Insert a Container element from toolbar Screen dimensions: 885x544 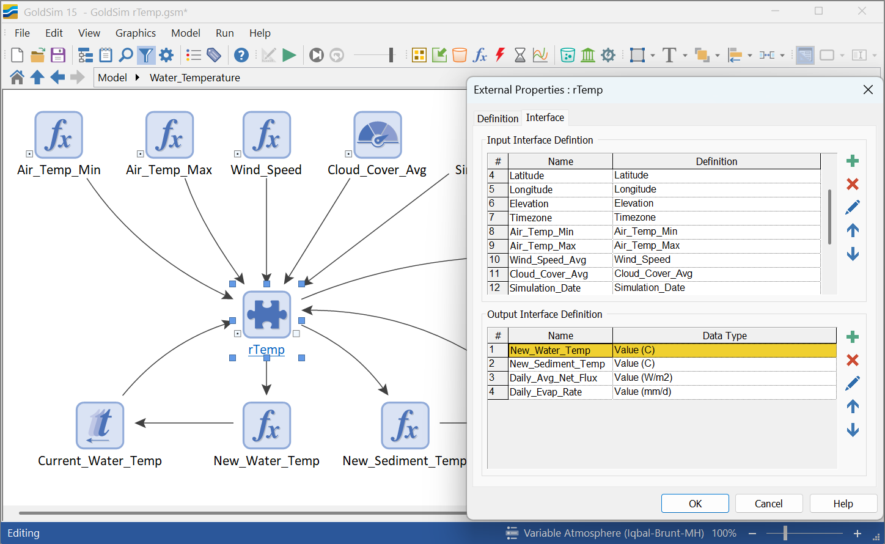click(419, 55)
